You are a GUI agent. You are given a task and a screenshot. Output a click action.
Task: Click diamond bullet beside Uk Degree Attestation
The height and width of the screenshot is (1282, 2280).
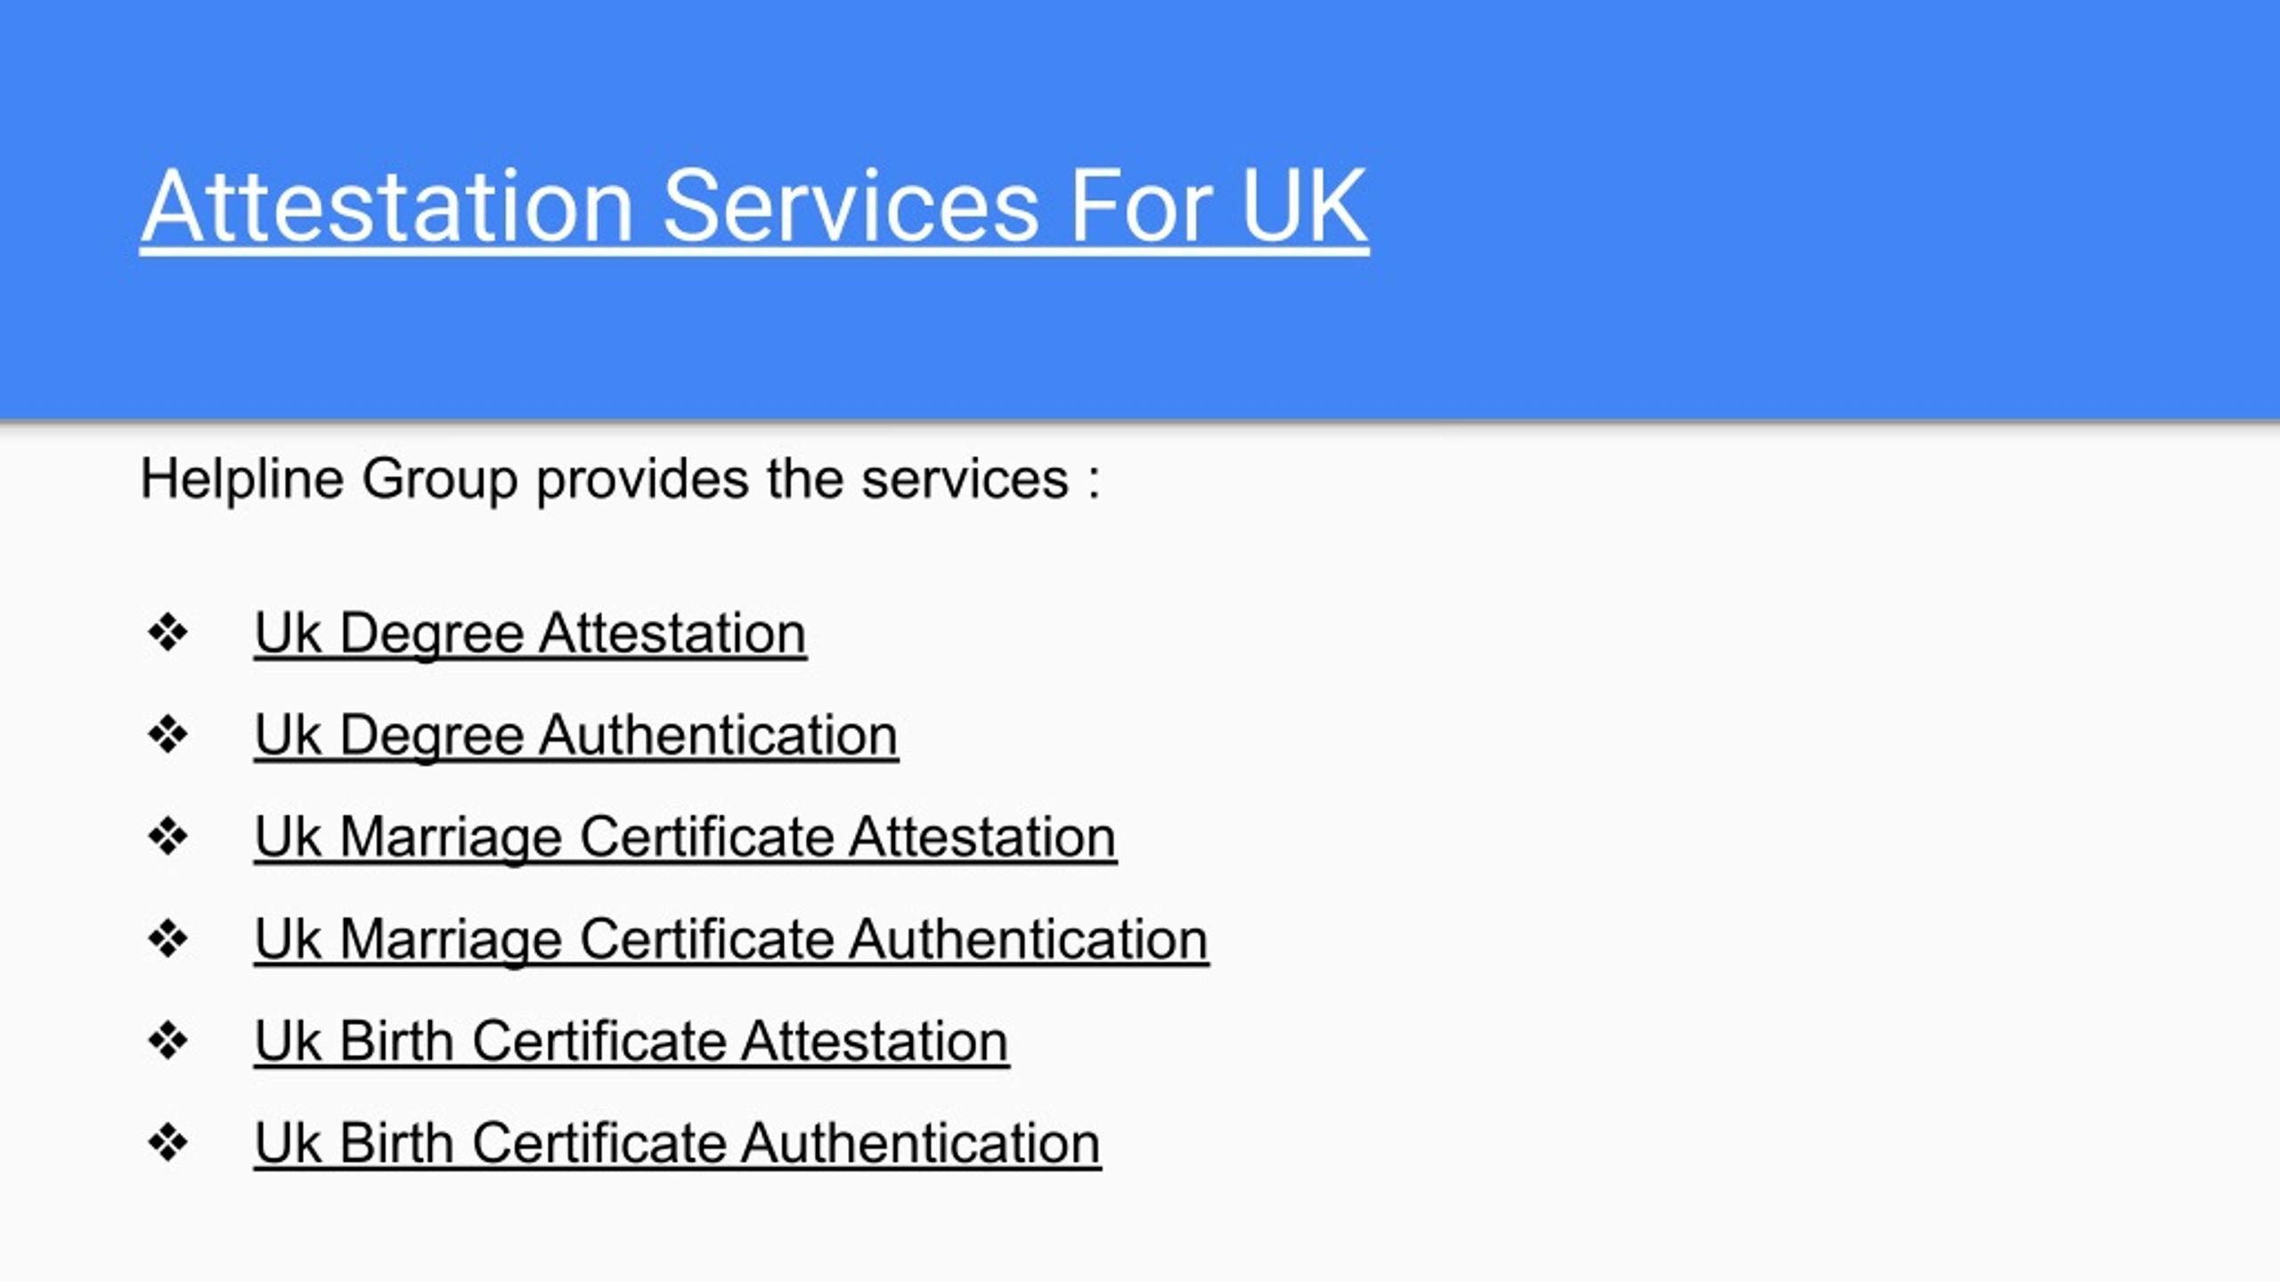pyautogui.click(x=167, y=633)
